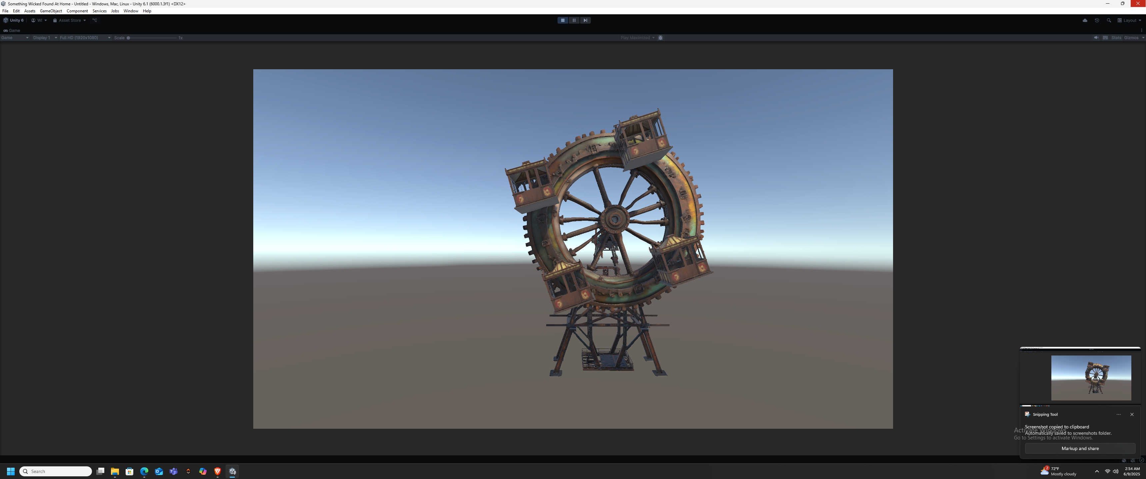Viewport: 1146px width, 479px height.
Task: Open the Game/Simulator view dropdown
Action: (x=15, y=38)
